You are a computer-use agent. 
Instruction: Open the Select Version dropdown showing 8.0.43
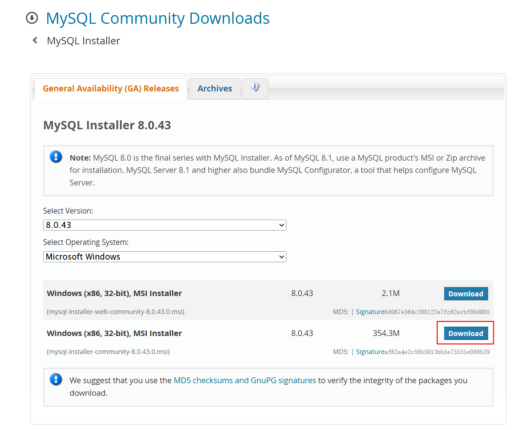pos(165,225)
